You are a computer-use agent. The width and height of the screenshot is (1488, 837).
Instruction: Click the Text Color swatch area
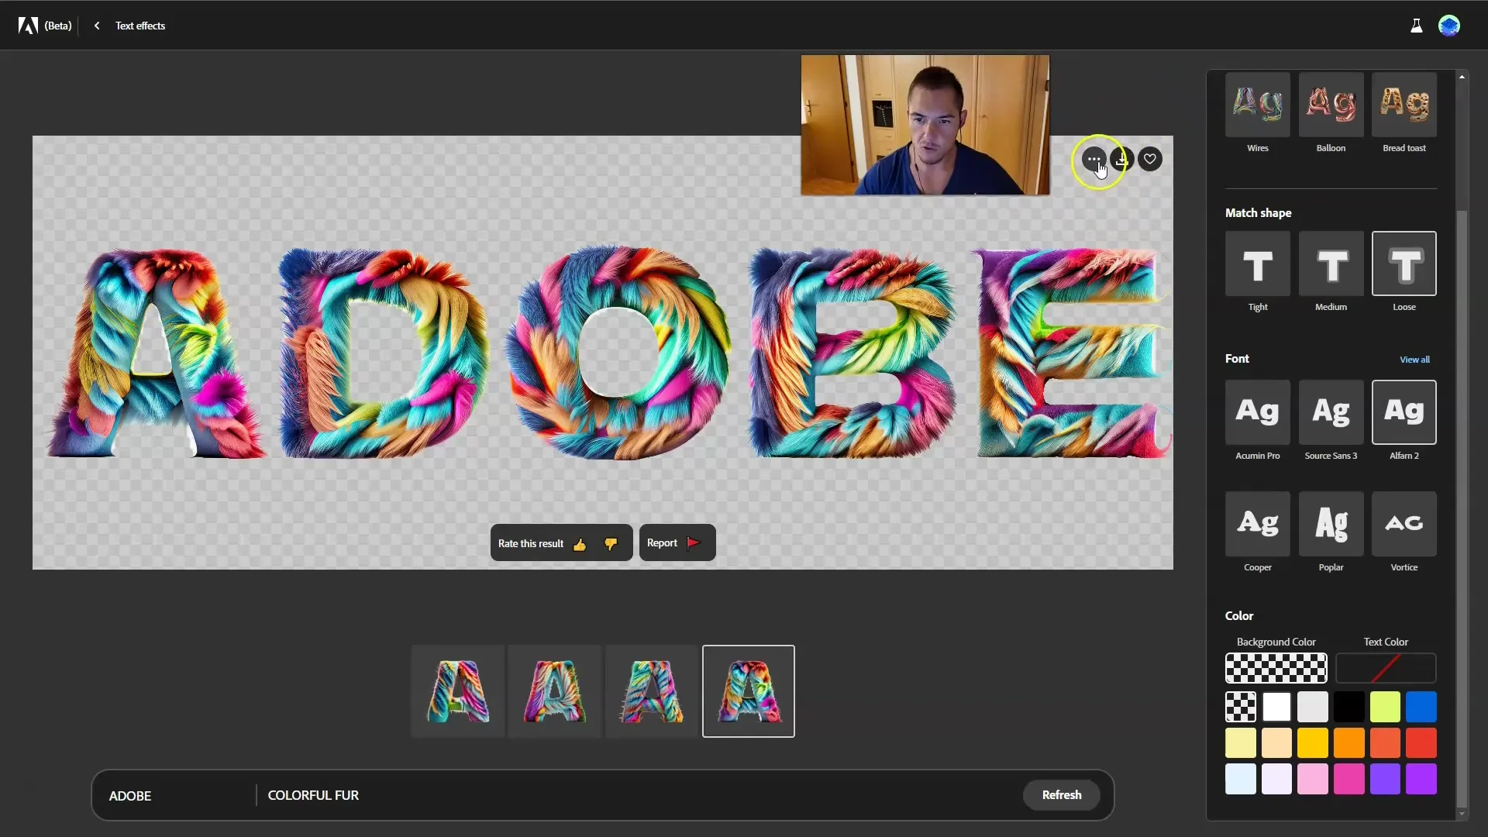1386,668
